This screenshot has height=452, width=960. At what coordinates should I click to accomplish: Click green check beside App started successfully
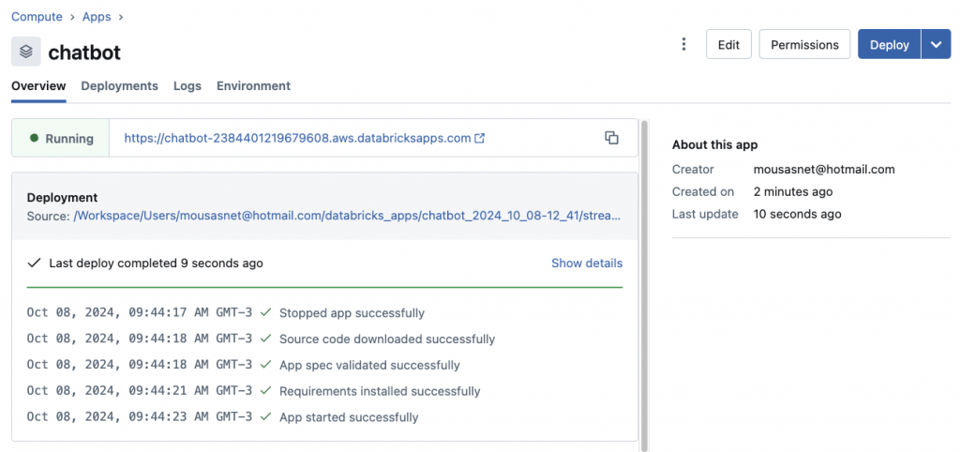coord(266,417)
